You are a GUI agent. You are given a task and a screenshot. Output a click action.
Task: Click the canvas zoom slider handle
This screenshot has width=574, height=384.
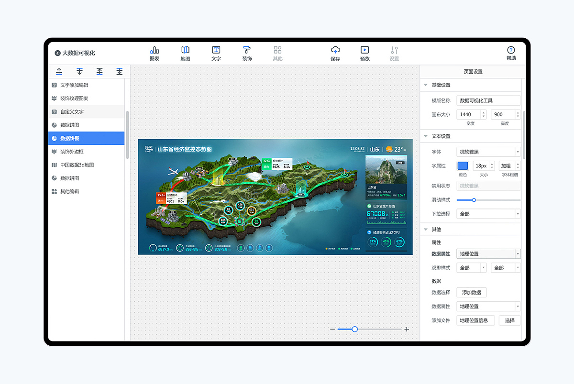coord(354,329)
